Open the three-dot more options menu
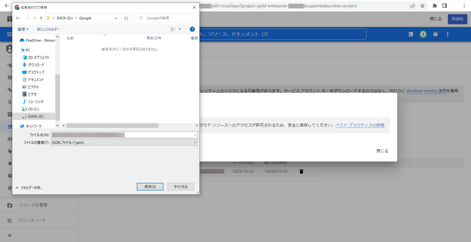This screenshot has width=471, height=242. tap(448, 34)
